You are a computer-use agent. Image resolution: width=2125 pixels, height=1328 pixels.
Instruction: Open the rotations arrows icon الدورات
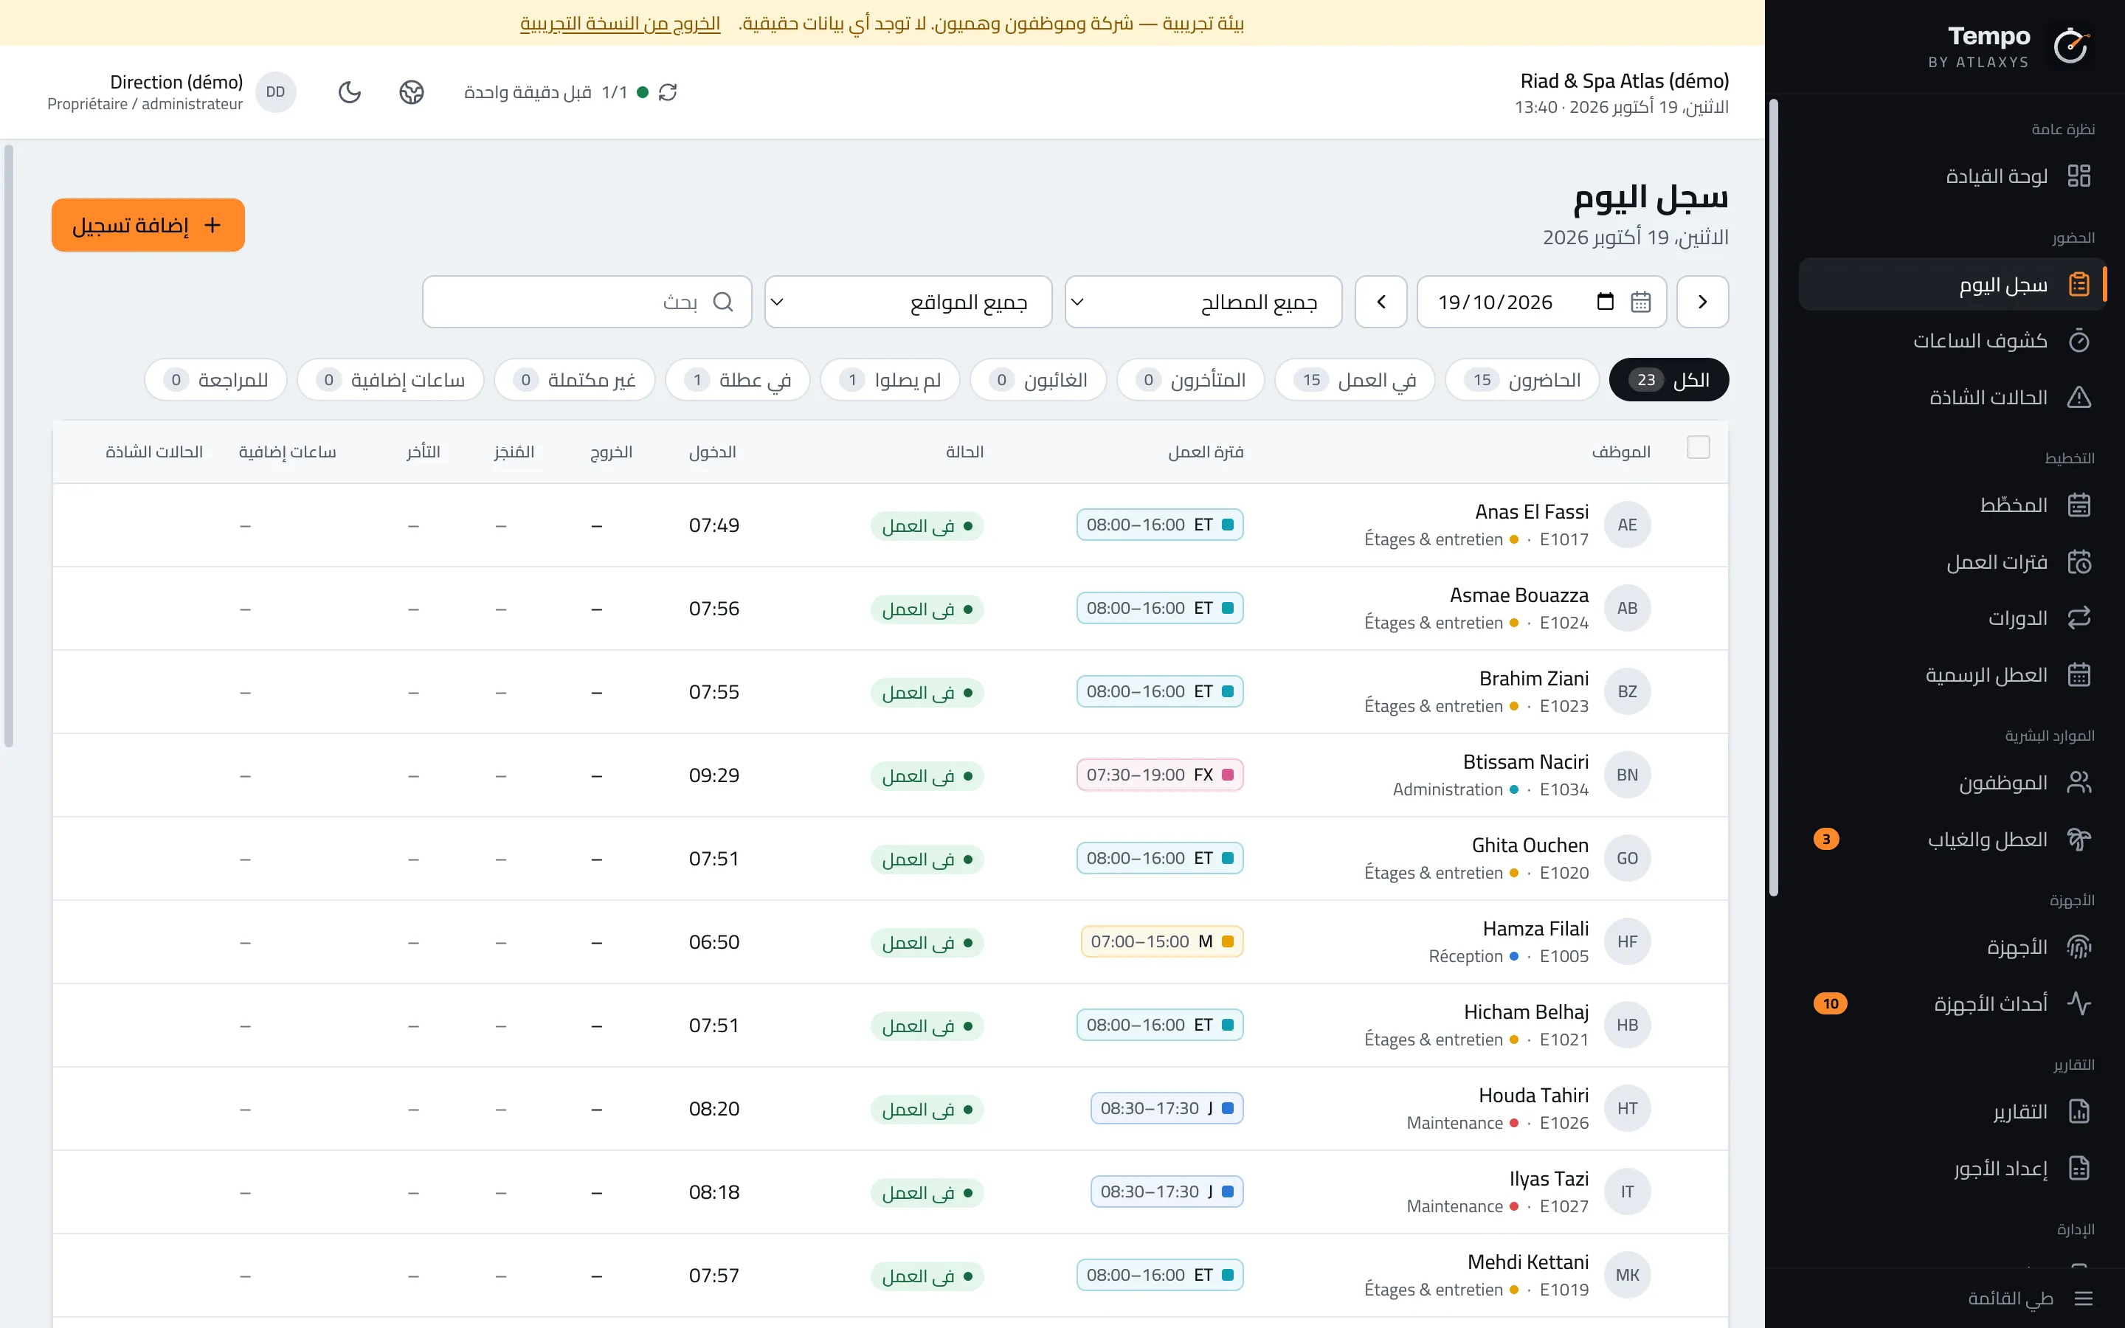click(x=2079, y=618)
